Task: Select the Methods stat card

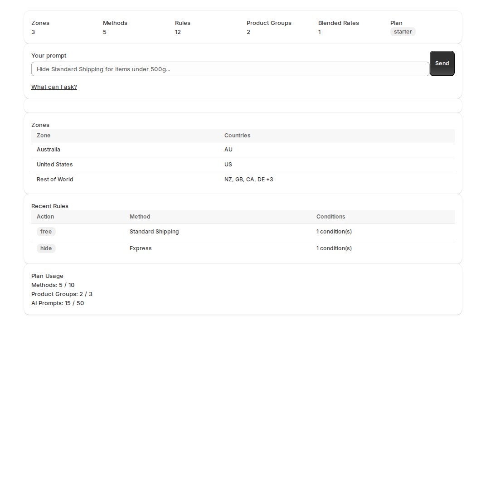Action: click(115, 27)
